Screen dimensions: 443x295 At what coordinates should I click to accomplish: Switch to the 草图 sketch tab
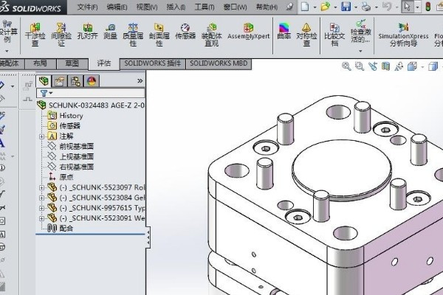coord(72,63)
